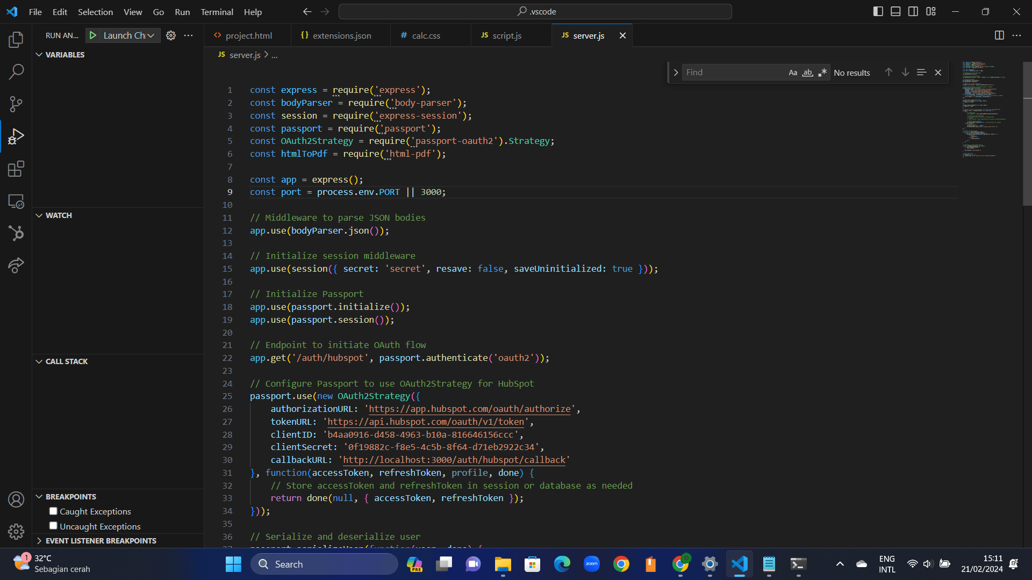The image size is (1032, 580).
Task: Open the Run menu
Action: tap(182, 11)
